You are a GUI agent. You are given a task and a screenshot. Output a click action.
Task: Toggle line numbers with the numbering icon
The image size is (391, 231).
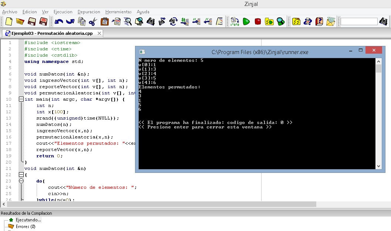point(185,21)
